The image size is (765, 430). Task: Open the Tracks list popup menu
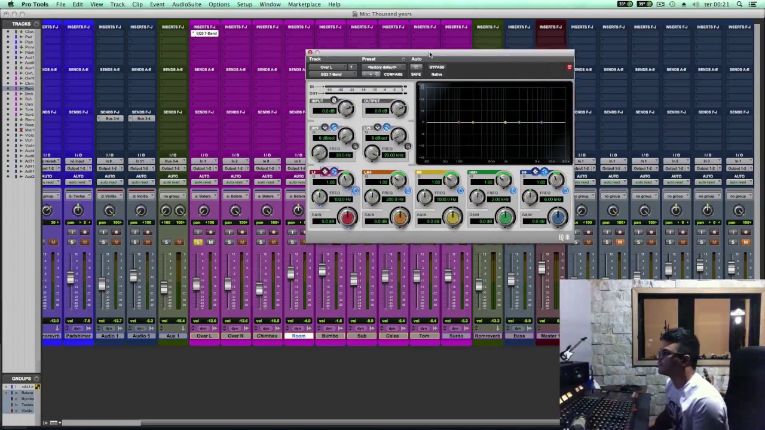(36, 24)
